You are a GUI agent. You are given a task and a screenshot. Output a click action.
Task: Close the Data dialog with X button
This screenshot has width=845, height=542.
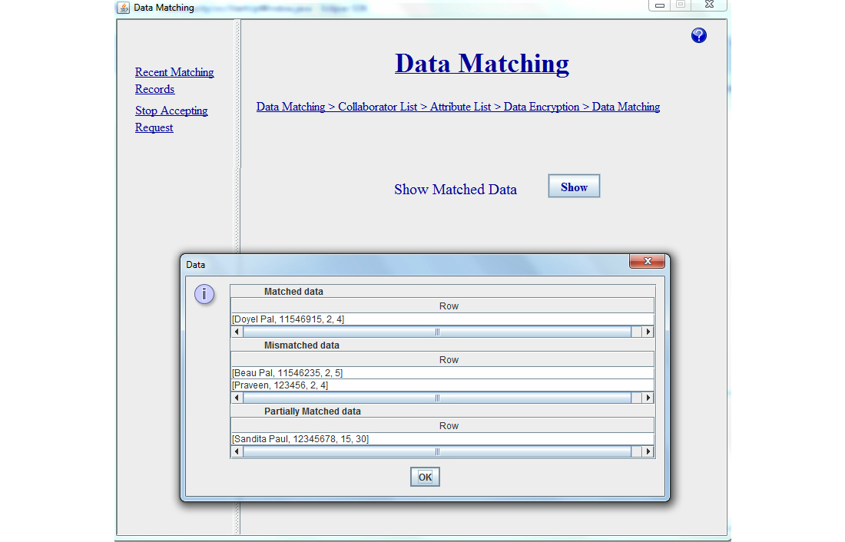[x=647, y=262]
